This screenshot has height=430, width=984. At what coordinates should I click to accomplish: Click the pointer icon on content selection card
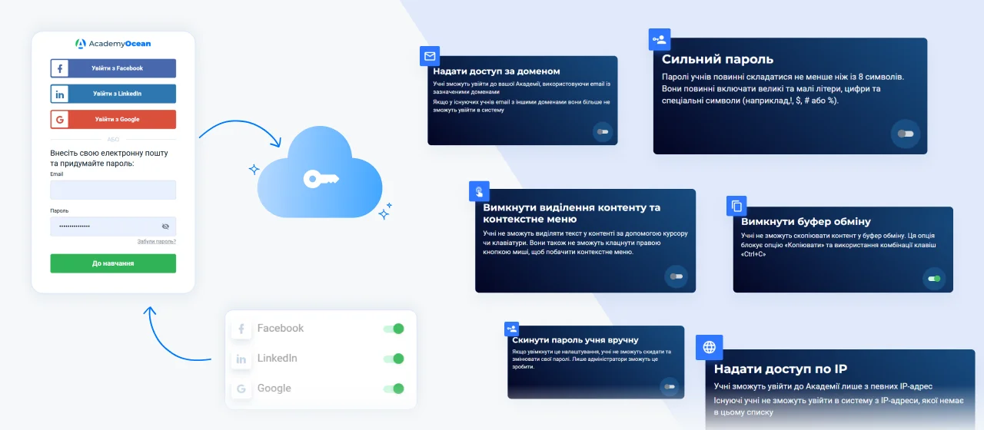tap(479, 192)
